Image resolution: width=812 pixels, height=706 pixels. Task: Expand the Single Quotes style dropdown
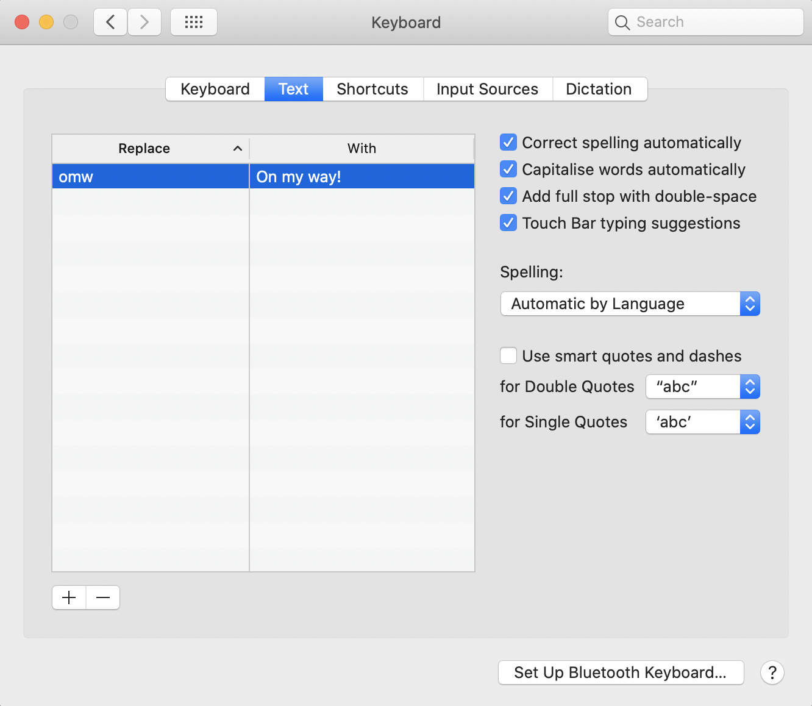702,422
